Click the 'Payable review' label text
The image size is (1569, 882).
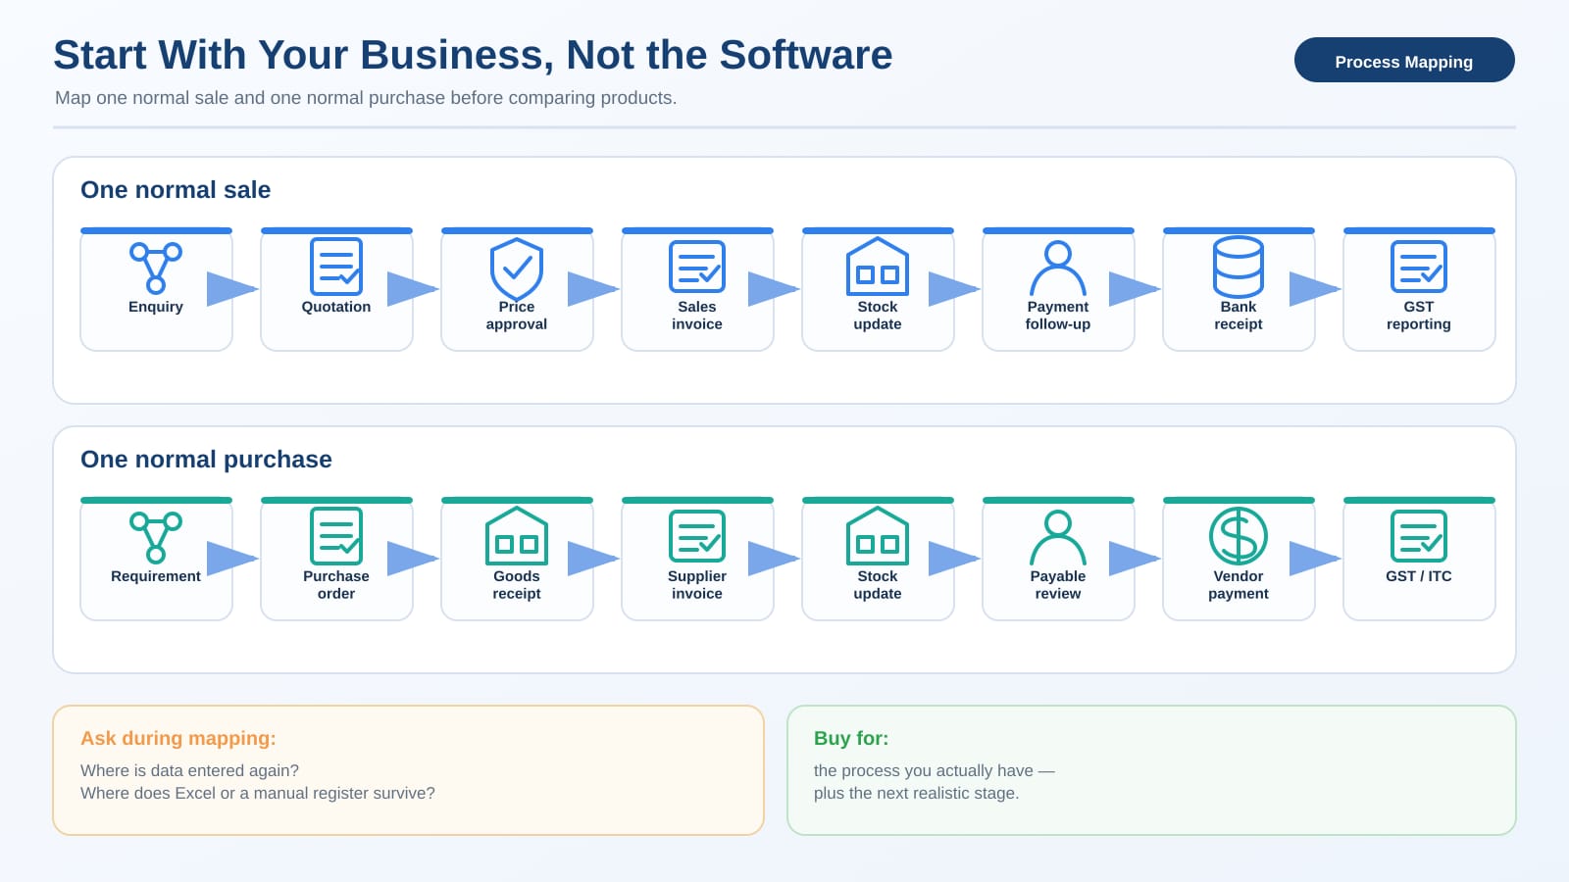1058,585
